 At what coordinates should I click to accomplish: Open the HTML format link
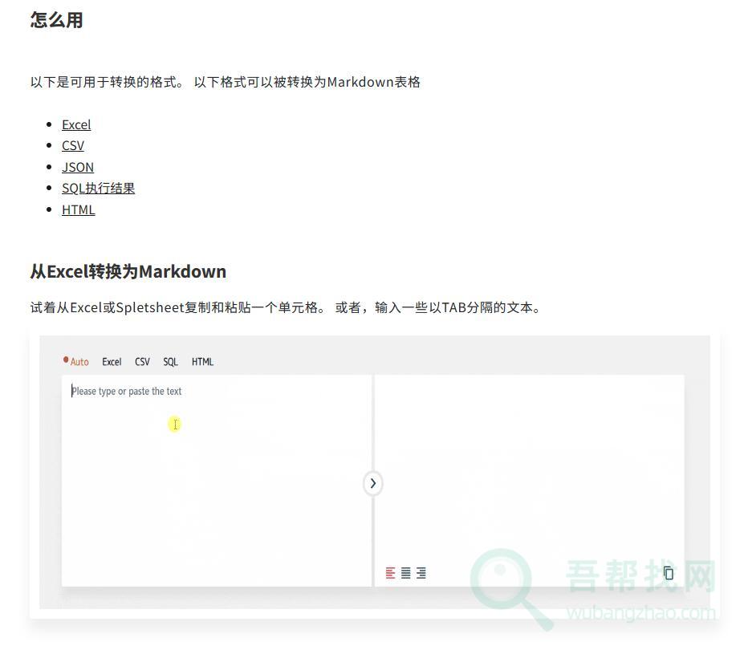(x=79, y=209)
